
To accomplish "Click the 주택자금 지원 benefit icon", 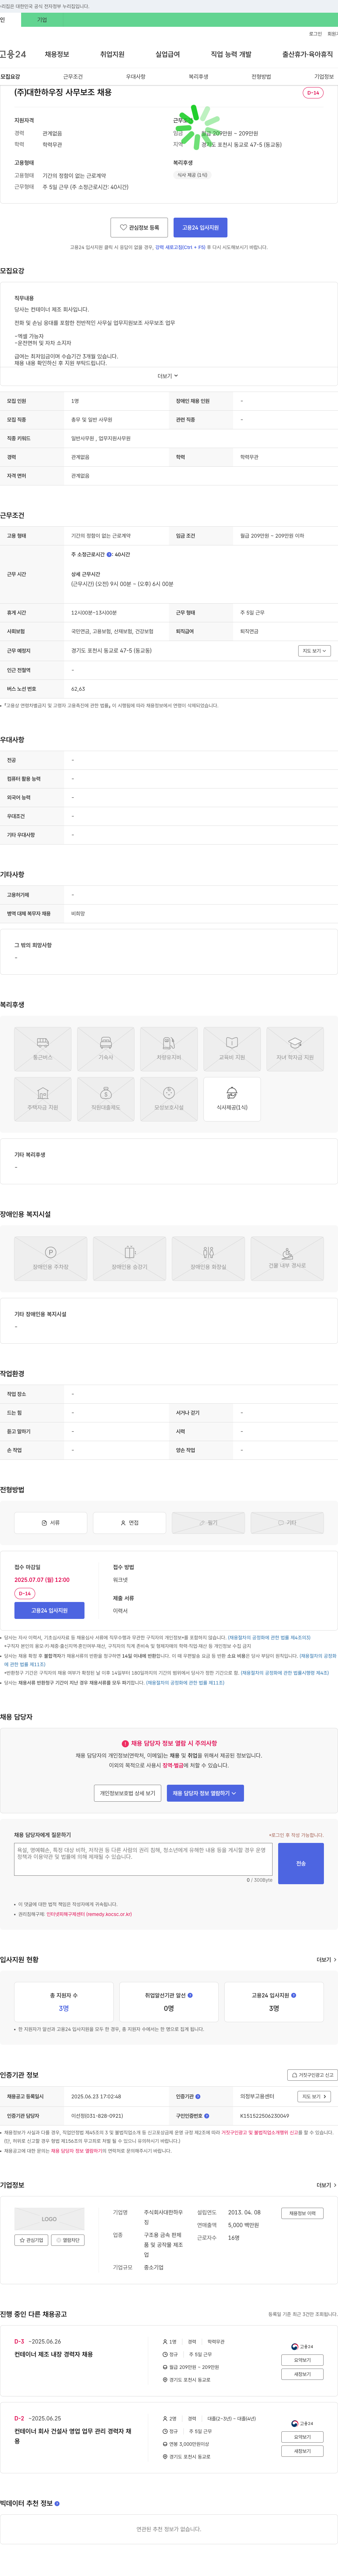I will (x=43, y=1099).
